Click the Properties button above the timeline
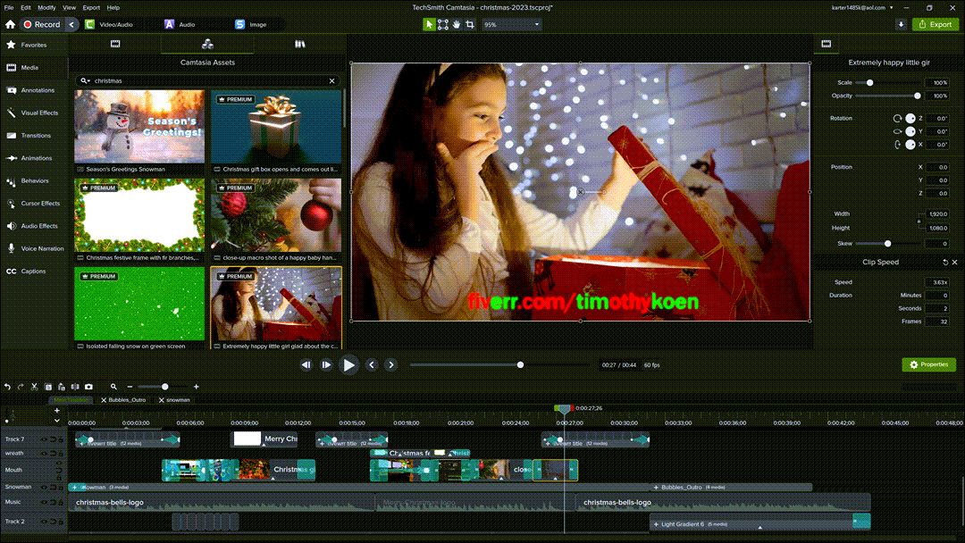 click(928, 364)
